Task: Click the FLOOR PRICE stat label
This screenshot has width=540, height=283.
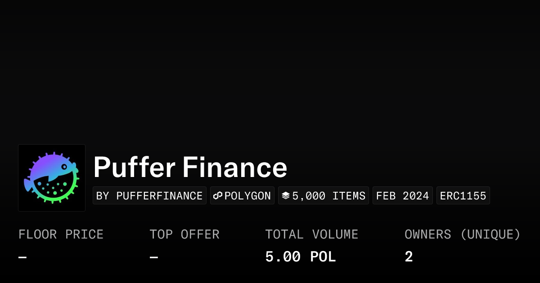Action: [x=61, y=234]
